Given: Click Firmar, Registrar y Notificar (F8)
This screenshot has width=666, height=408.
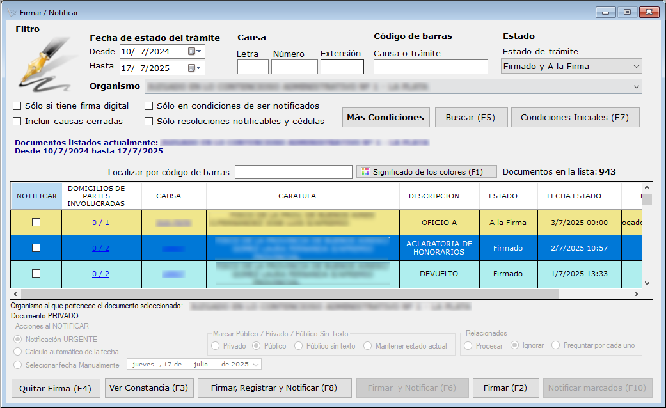Looking at the screenshot, I should pyautogui.click(x=274, y=388).
